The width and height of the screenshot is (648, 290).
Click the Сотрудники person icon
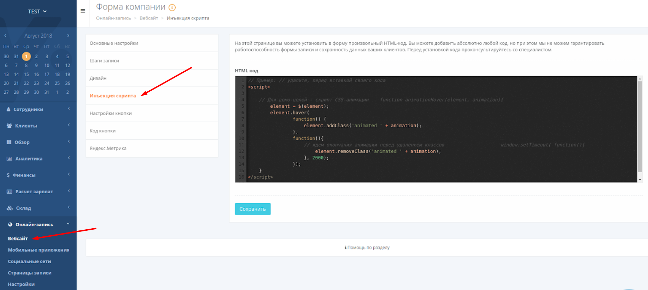[8, 109]
